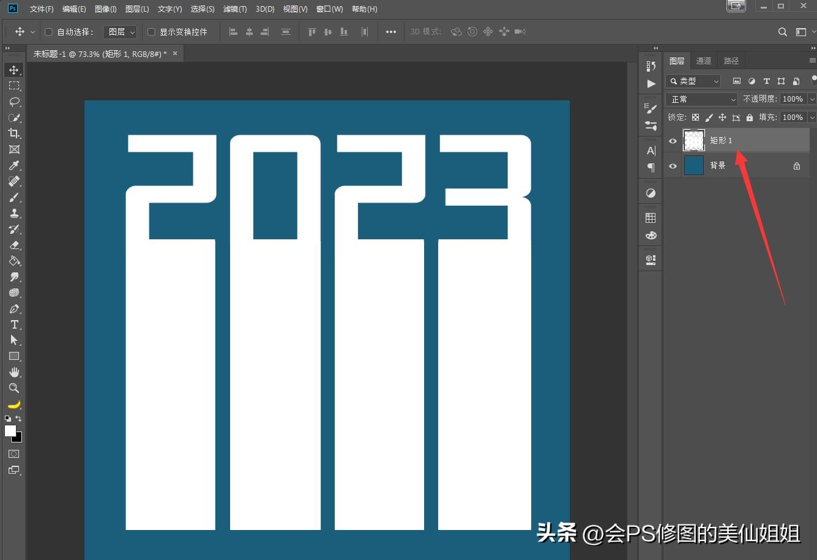Viewport: 817px width, 560px height.
Task: Open the History panel icon
Action: 651,66
